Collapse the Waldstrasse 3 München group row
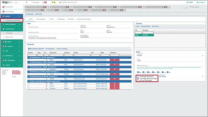 (28, 57)
